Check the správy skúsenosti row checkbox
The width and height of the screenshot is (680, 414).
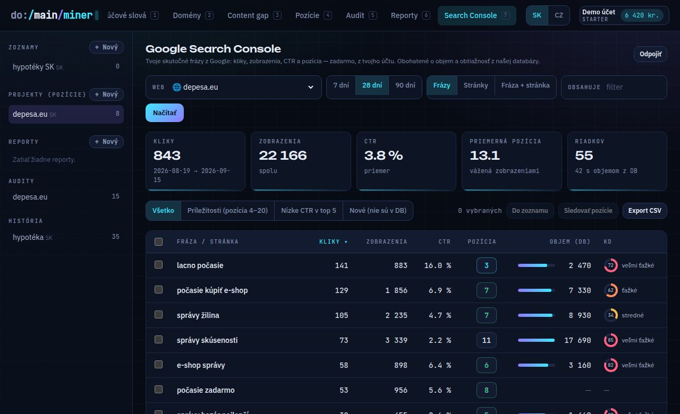point(158,340)
